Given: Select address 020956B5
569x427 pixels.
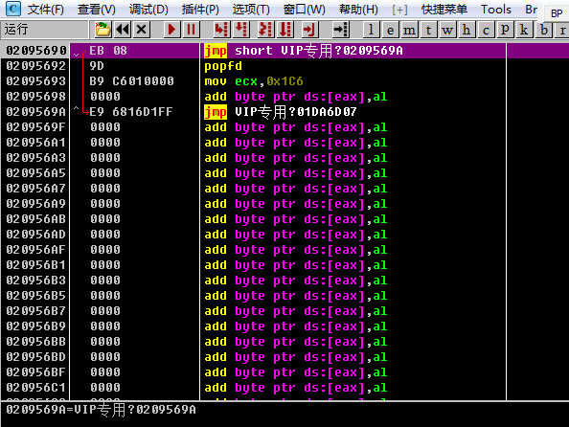Looking at the screenshot, I should [36, 296].
